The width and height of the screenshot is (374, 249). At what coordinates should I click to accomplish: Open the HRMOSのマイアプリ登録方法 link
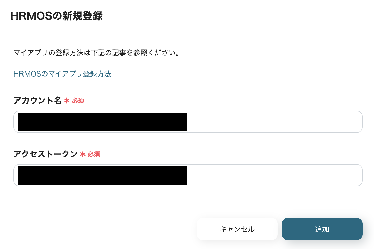62,74
